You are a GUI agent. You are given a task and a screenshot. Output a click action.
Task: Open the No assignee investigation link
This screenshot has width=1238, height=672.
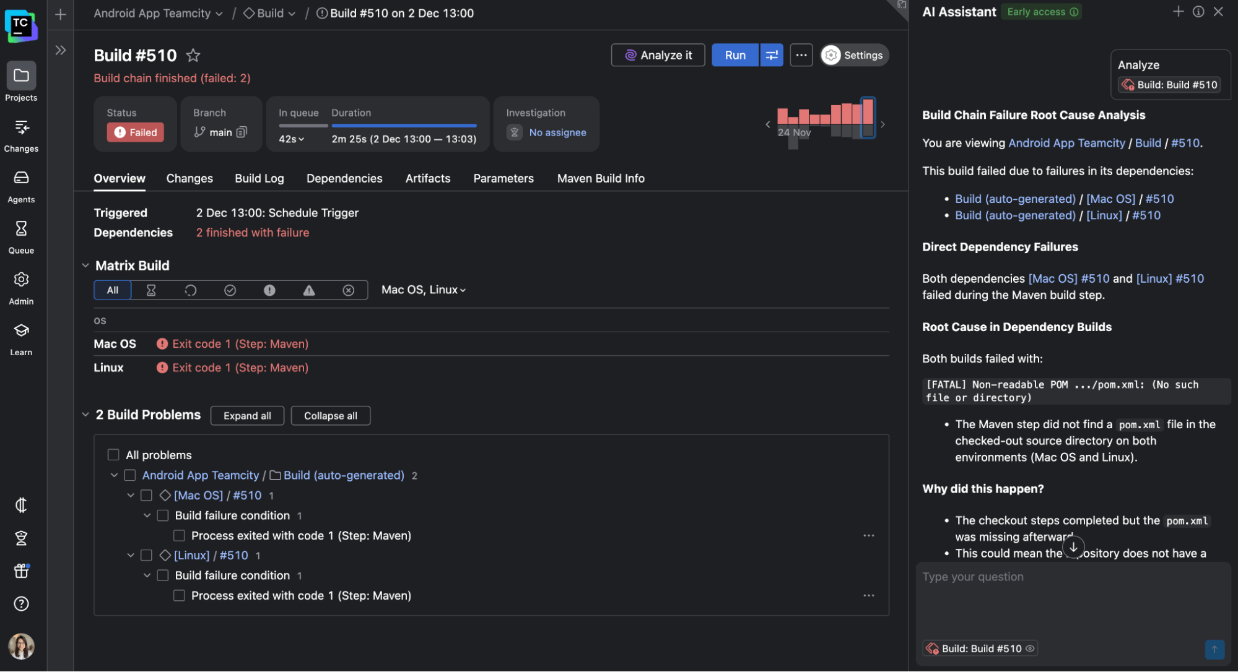pyautogui.click(x=557, y=132)
